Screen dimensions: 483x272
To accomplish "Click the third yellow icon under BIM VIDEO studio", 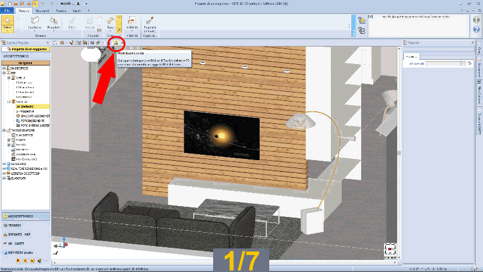I will coord(32,261).
